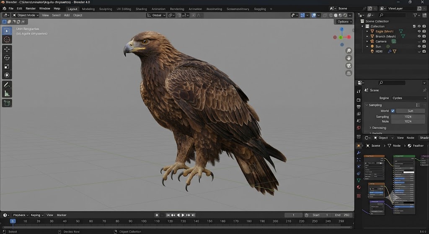Toggle HDRI render camera icon
Image resolution: width=429 pixels, height=234 pixels.
coord(424,51)
